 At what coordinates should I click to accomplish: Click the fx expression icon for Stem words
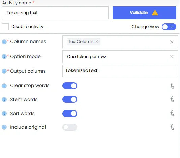click(172, 99)
